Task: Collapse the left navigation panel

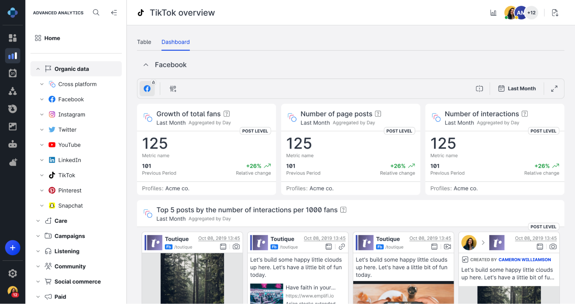Action: tap(114, 12)
